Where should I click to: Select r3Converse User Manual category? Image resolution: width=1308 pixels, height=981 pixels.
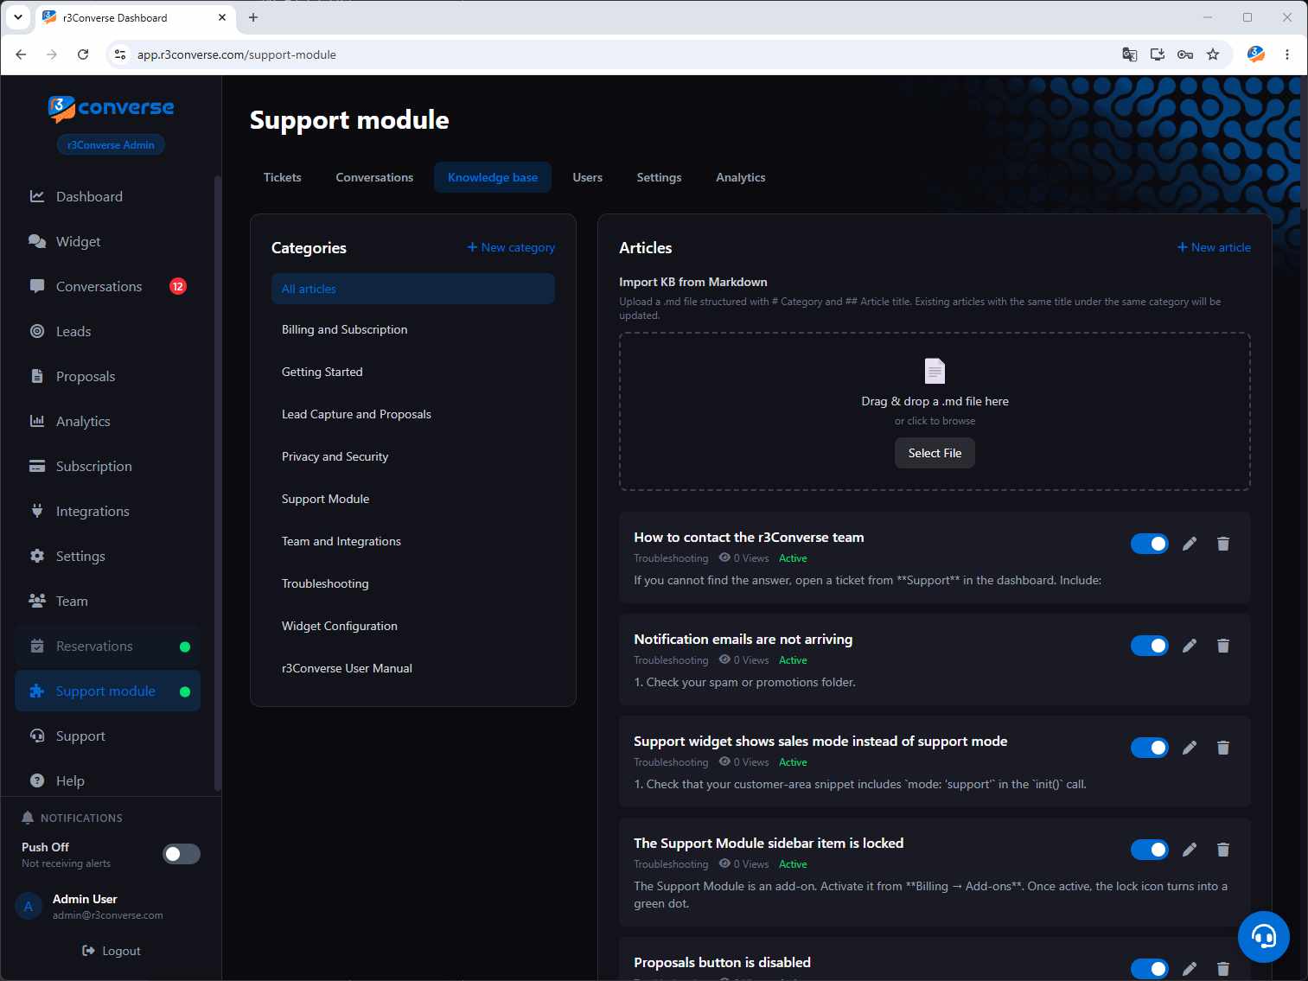413,668
